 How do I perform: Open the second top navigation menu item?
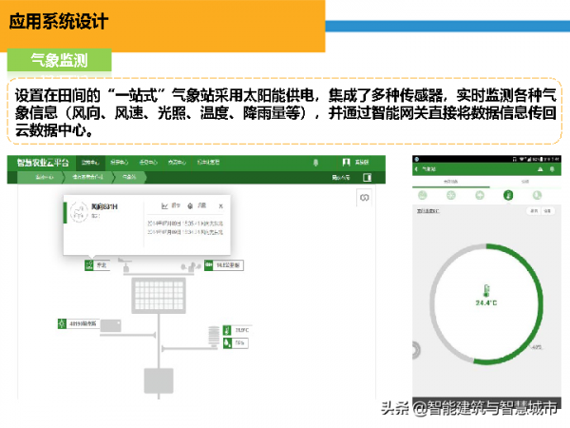point(120,163)
